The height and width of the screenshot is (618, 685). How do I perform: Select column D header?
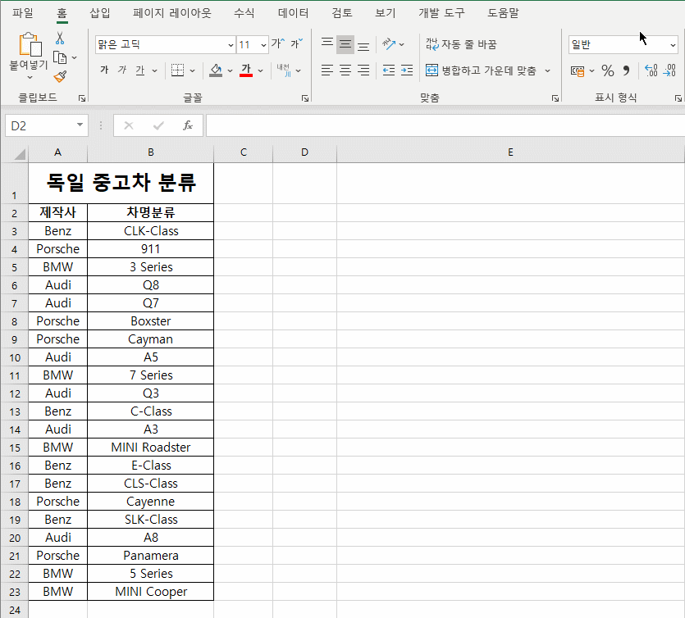[x=304, y=152]
